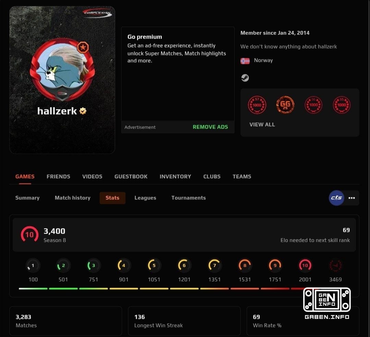Click 'Member since Jan 24, 2014' text
This screenshot has height=337, width=370.
(275, 33)
